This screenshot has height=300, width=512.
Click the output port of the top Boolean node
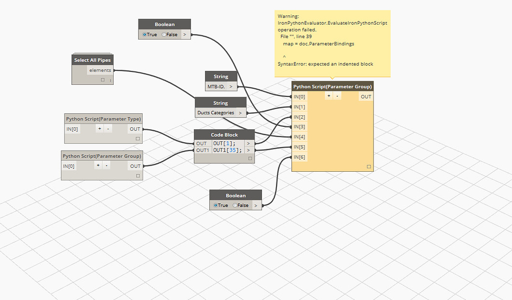[x=184, y=34]
